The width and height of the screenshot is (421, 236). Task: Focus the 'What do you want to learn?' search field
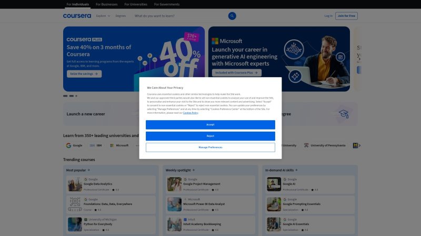[x=180, y=16]
